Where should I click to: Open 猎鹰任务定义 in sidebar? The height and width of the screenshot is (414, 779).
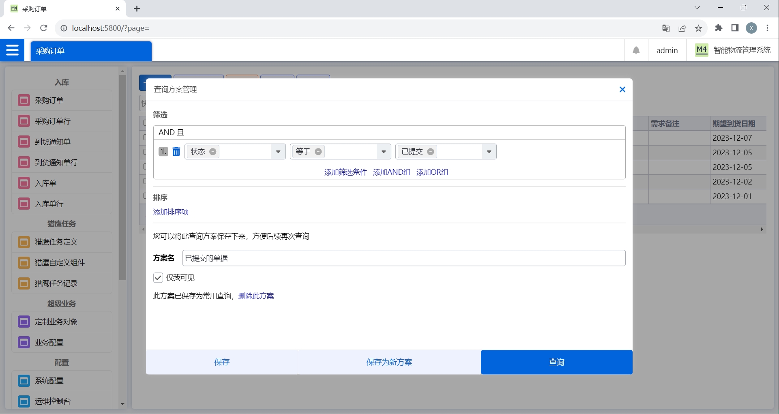[x=62, y=242]
